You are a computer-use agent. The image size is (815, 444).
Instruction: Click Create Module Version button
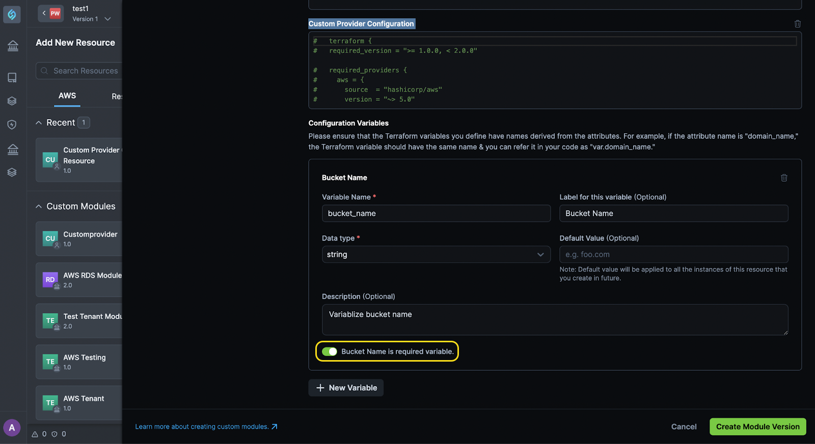click(x=757, y=427)
